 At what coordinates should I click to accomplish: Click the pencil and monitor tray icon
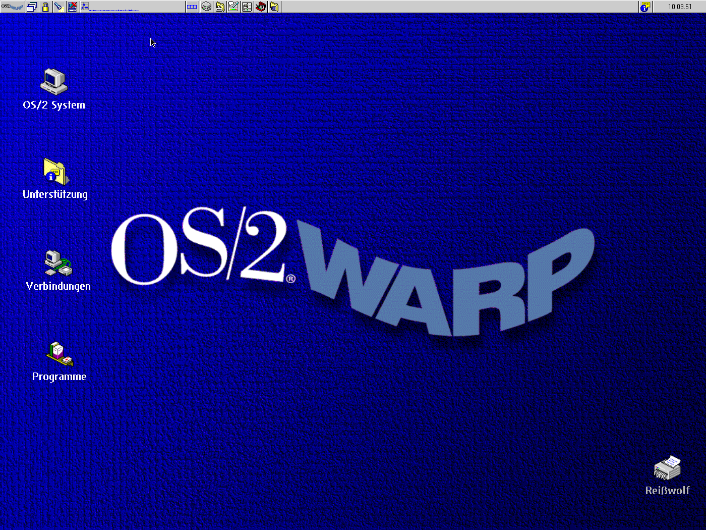(233, 7)
